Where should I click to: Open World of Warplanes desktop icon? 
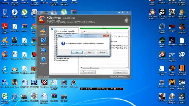(x=172, y=56)
